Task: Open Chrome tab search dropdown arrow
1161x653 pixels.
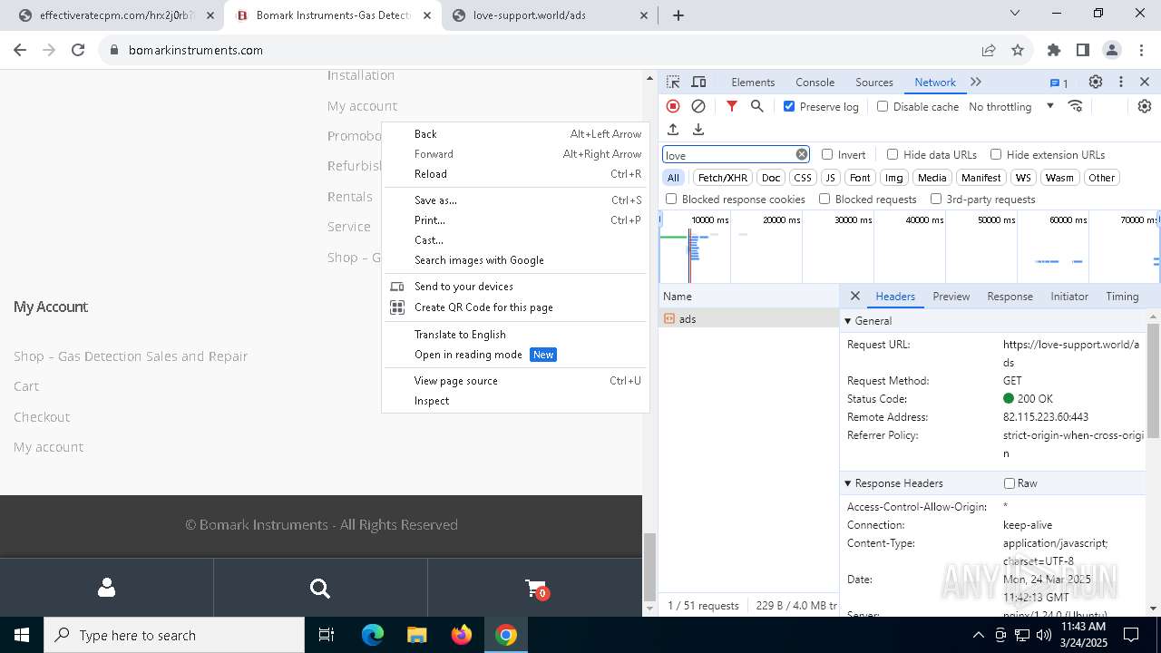Action: [1015, 14]
